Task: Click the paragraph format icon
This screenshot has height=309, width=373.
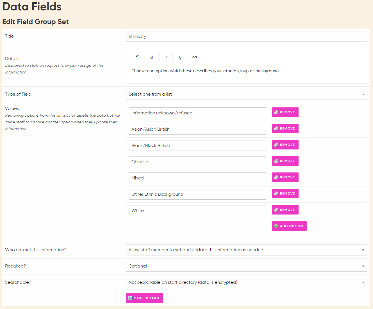Action: pyautogui.click(x=137, y=57)
